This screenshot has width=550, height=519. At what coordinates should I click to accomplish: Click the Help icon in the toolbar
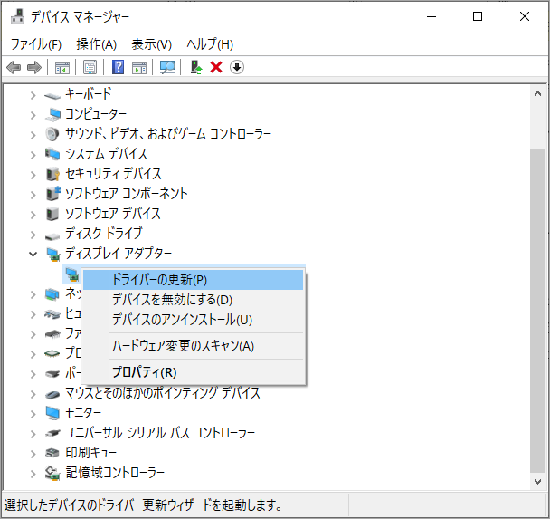click(x=118, y=67)
